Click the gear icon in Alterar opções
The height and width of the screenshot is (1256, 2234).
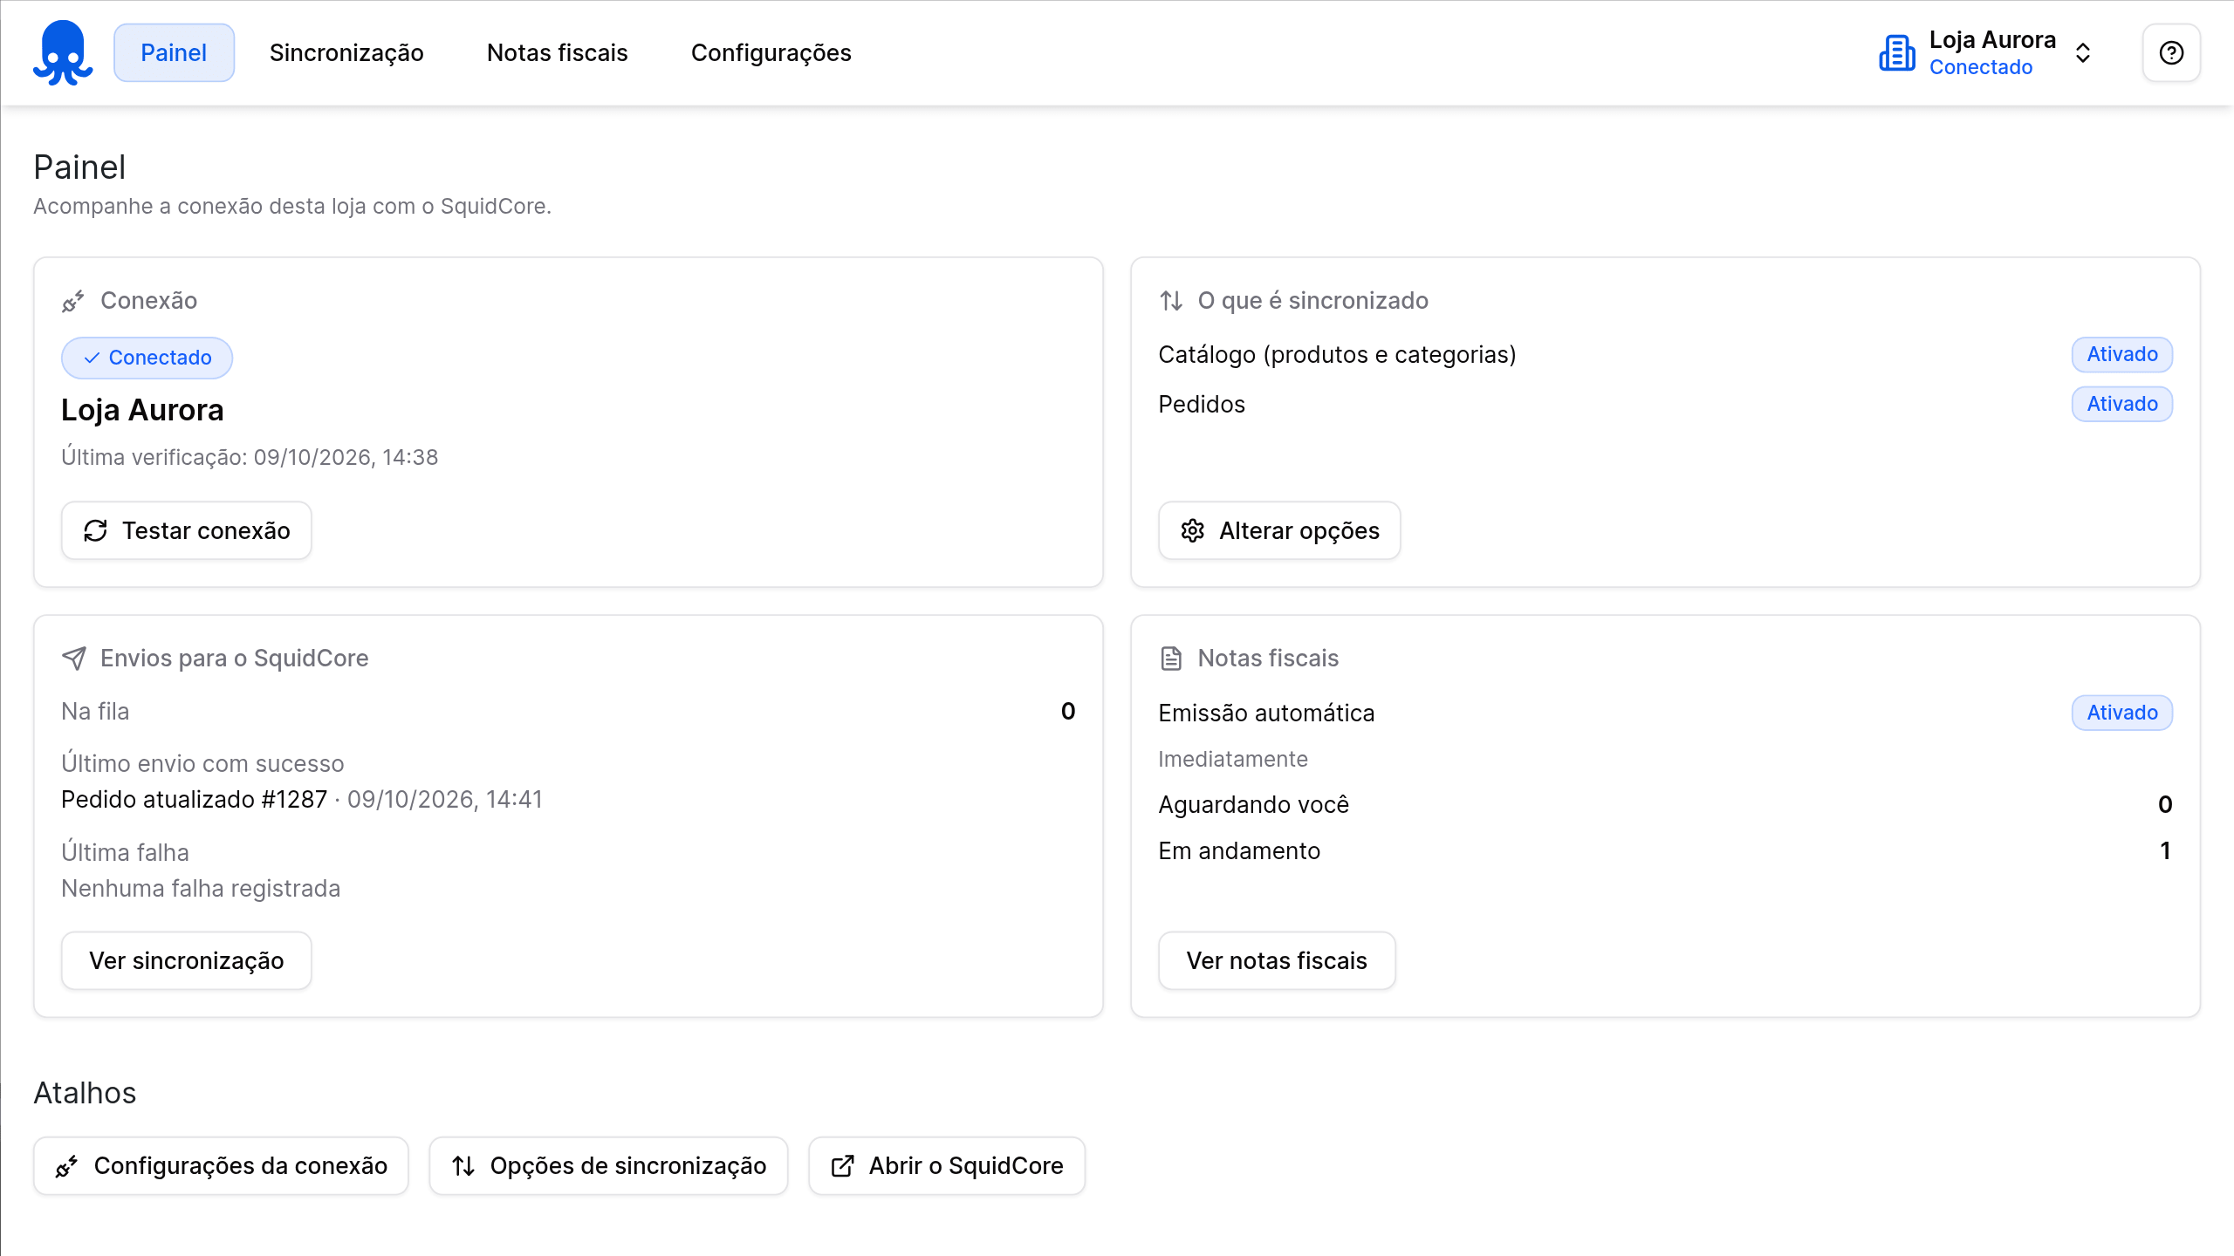pyautogui.click(x=1192, y=530)
